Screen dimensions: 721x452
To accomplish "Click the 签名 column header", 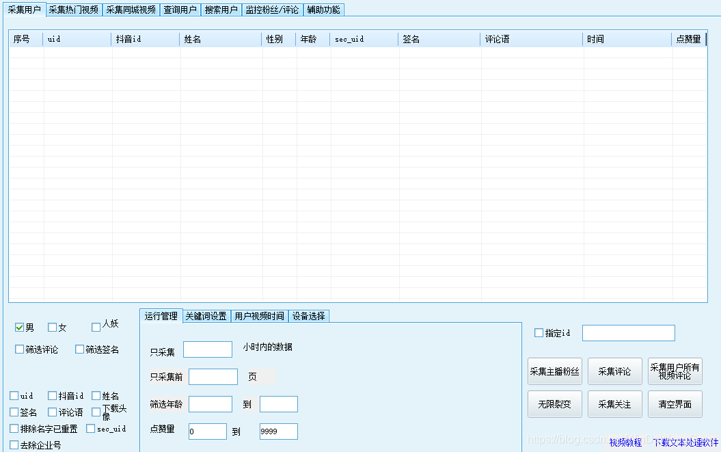I will click(439, 39).
